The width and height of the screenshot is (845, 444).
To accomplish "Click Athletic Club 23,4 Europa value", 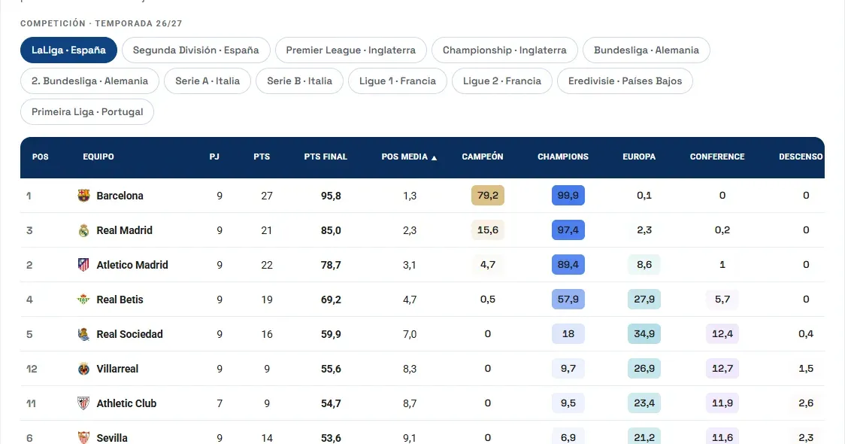I will coord(644,403).
